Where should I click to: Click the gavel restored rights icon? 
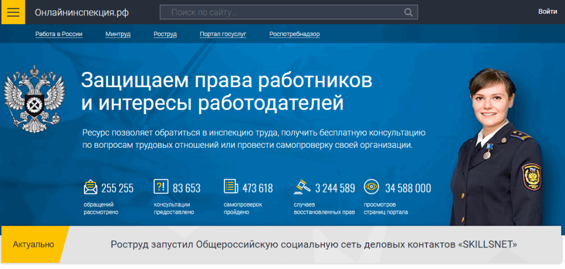tap(301, 187)
